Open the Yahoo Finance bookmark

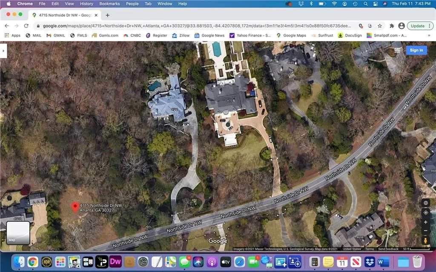point(250,35)
